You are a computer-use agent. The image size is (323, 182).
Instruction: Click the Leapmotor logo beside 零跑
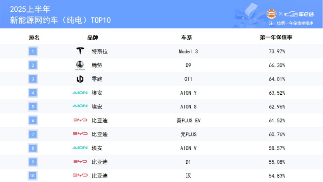[80, 79]
